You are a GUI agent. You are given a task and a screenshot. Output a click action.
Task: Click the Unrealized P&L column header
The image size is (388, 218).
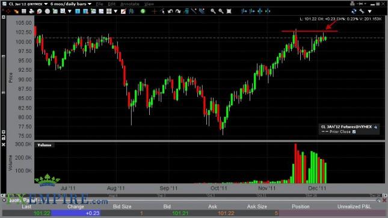pyautogui.click(x=354, y=207)
